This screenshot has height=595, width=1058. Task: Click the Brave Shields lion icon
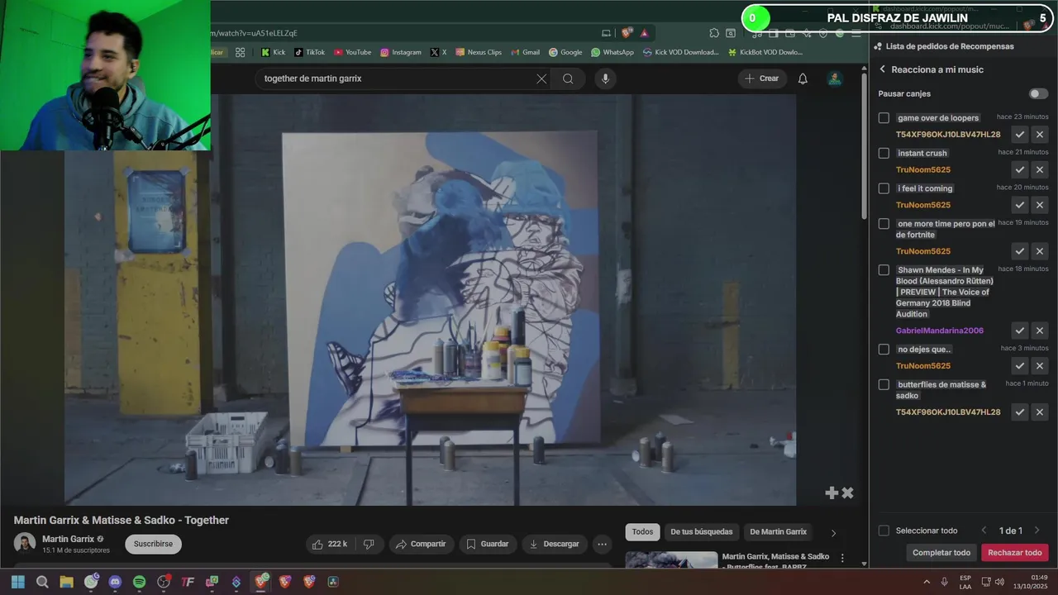pyautogui.click(x=627, y=33)
